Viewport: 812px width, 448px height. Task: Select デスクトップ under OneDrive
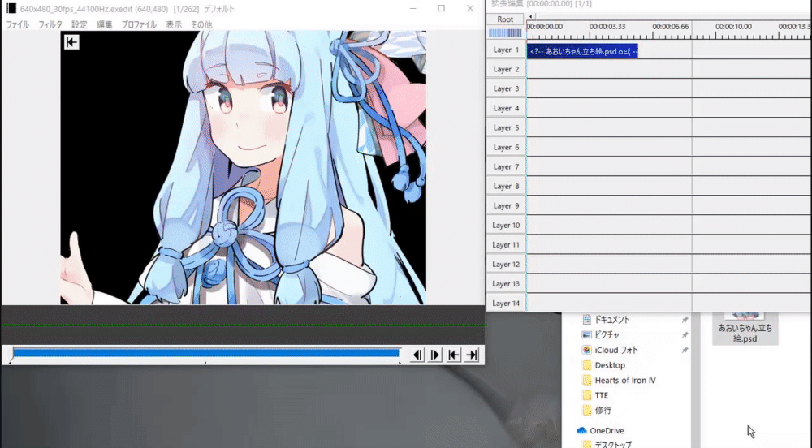click(612, 445)
